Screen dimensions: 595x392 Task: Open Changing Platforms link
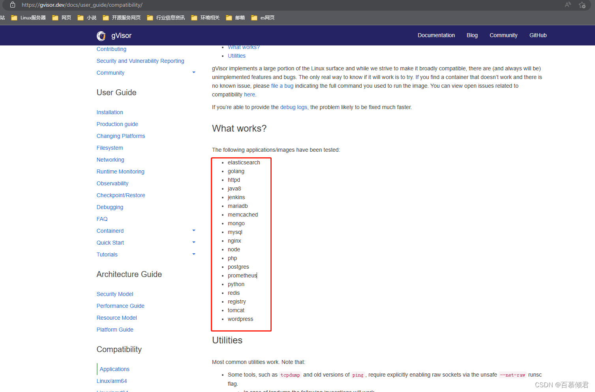[121, 136]
